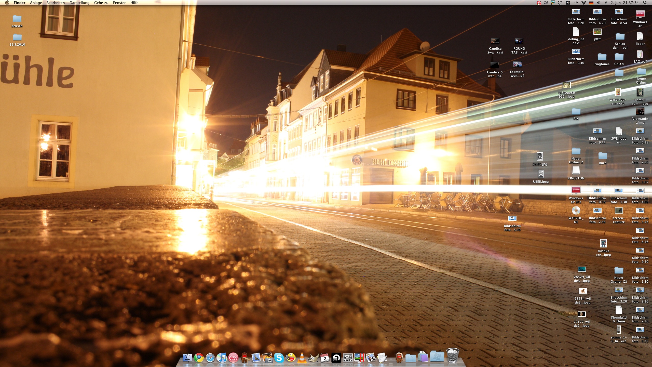Click the date and time display

pos(621,3)
